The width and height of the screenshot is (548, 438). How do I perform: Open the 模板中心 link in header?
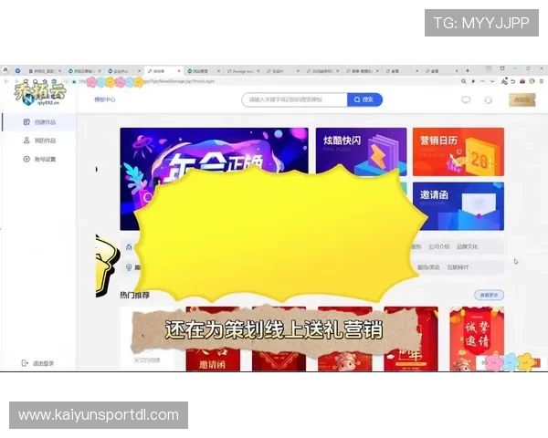point(104,99)
